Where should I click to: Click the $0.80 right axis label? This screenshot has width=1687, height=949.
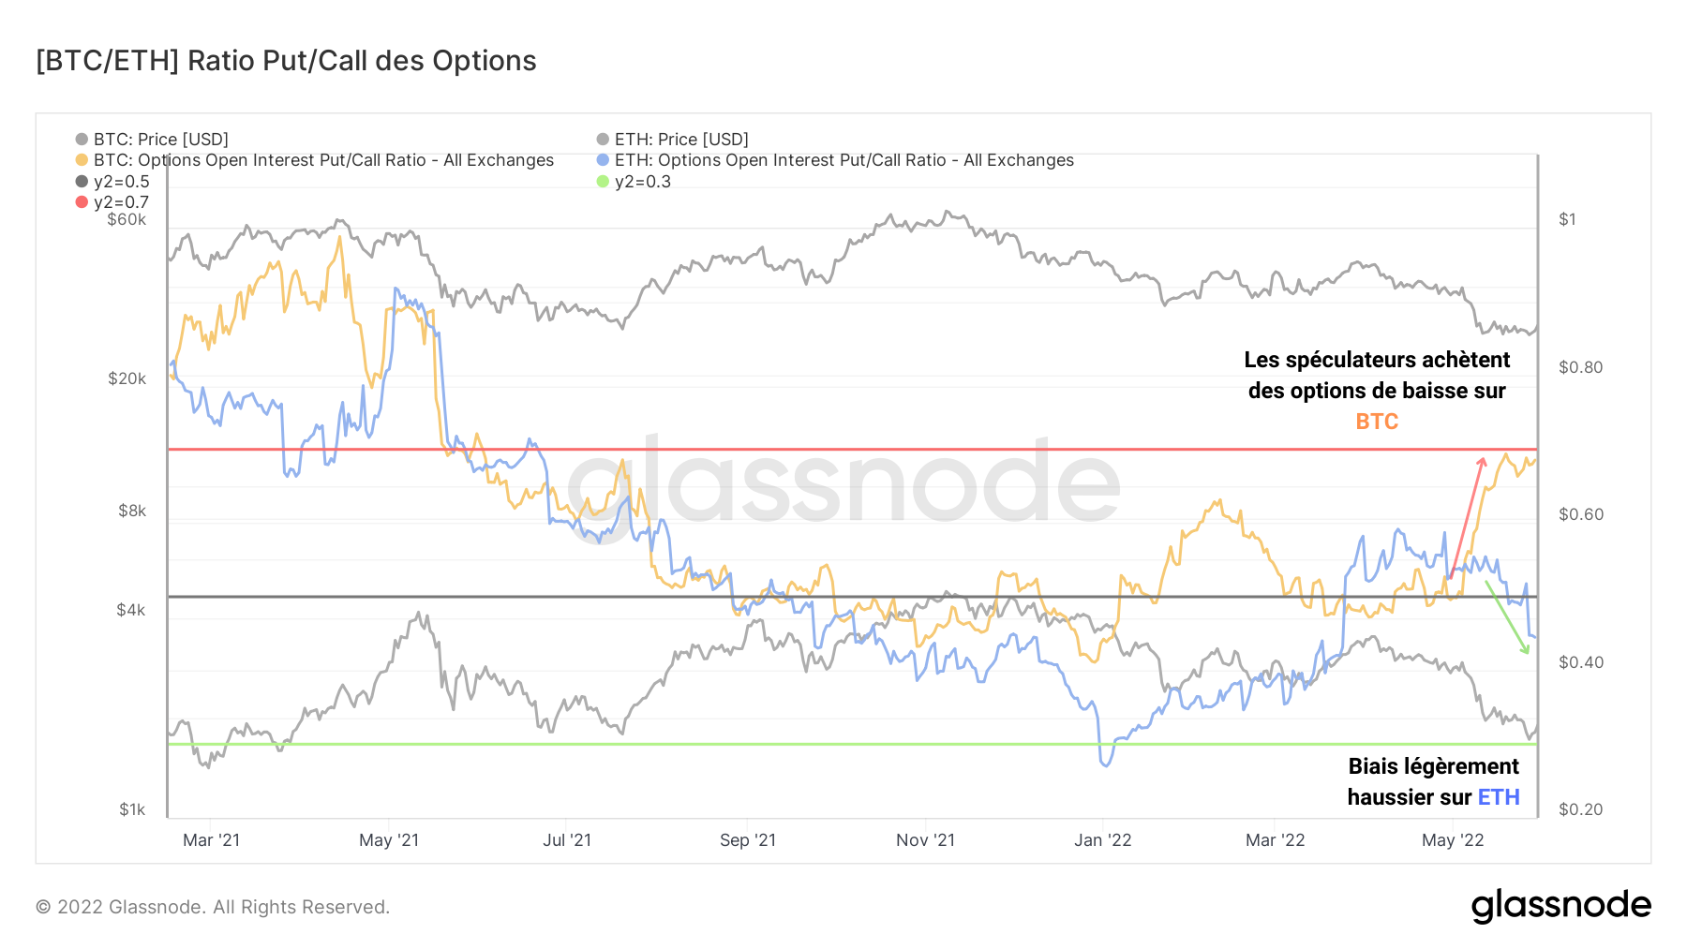[1580, 367]
